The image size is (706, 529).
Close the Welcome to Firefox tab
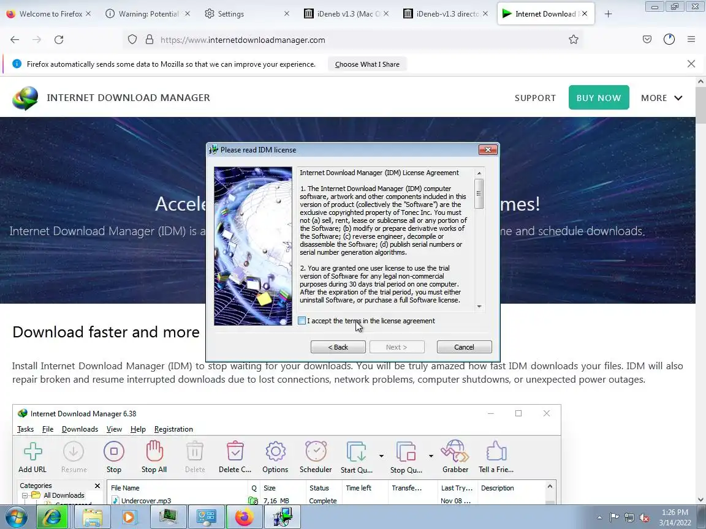click(88, 14)
